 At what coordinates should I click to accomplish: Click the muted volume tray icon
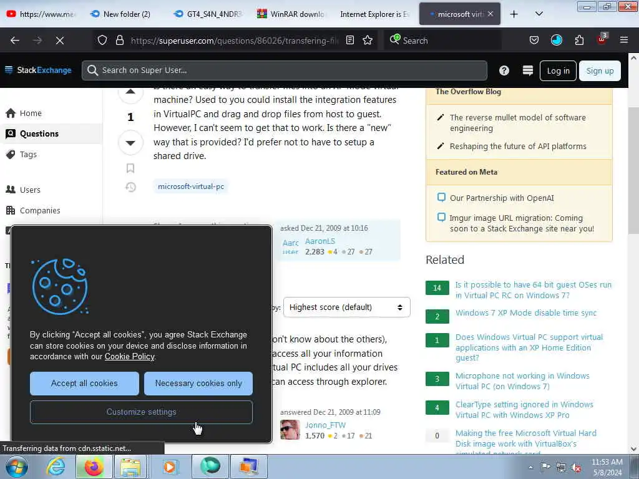click(576, 467)
